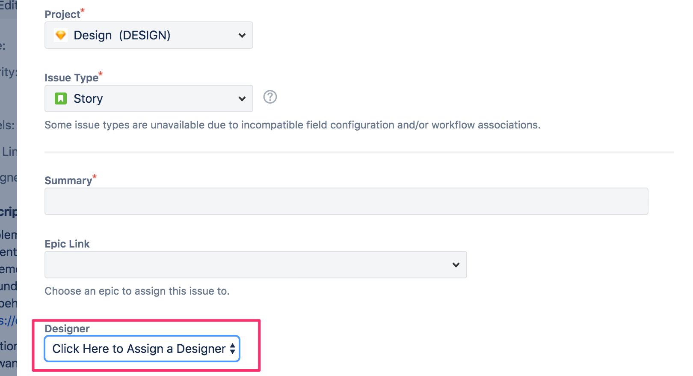693x376 pixels.
Task: Expand the Epic Link dropdown
Action: click(256, 265)
